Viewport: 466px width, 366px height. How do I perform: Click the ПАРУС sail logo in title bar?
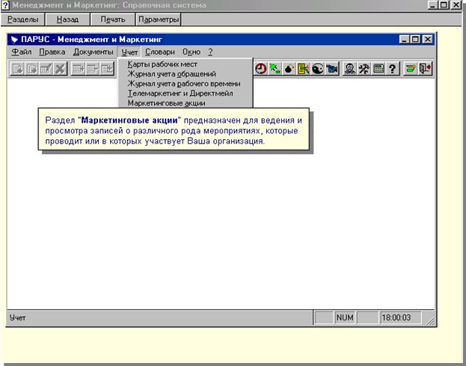coord(14,39)
